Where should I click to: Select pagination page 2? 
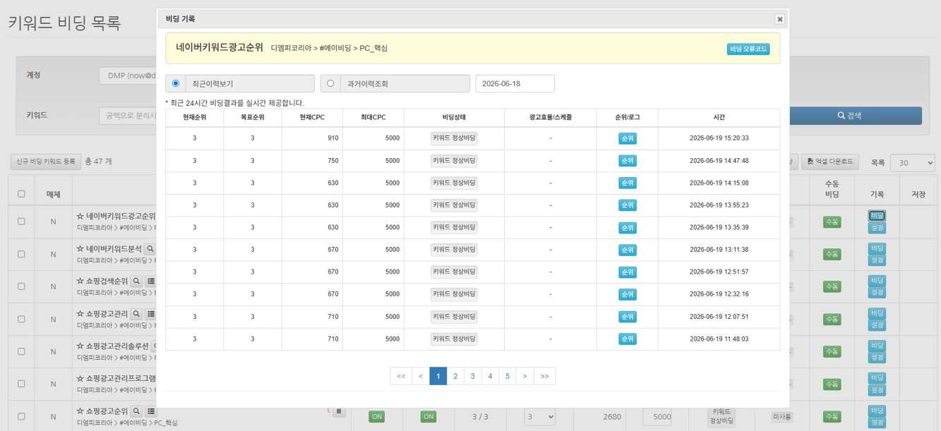click(x=455, y=376)
